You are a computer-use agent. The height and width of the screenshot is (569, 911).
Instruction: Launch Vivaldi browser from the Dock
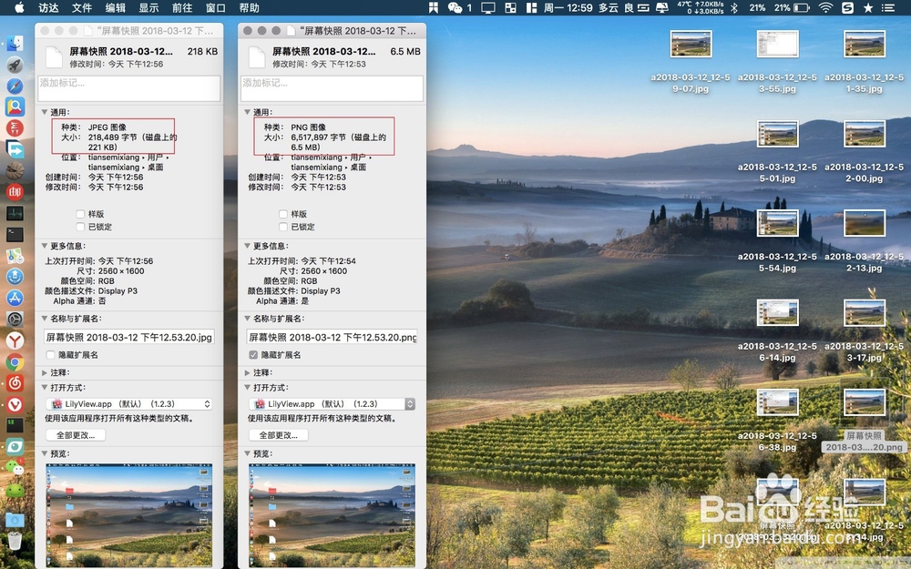pyautogui.click(x=15, y=404)
